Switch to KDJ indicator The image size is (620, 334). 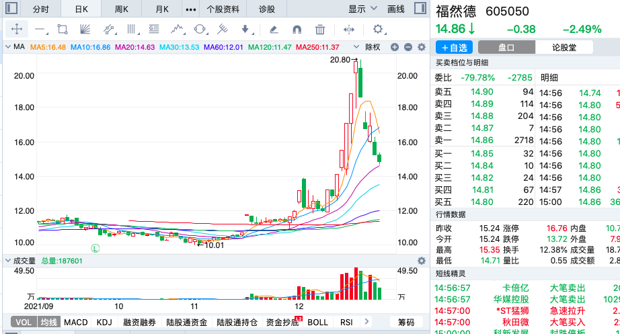tap(104, 322)
